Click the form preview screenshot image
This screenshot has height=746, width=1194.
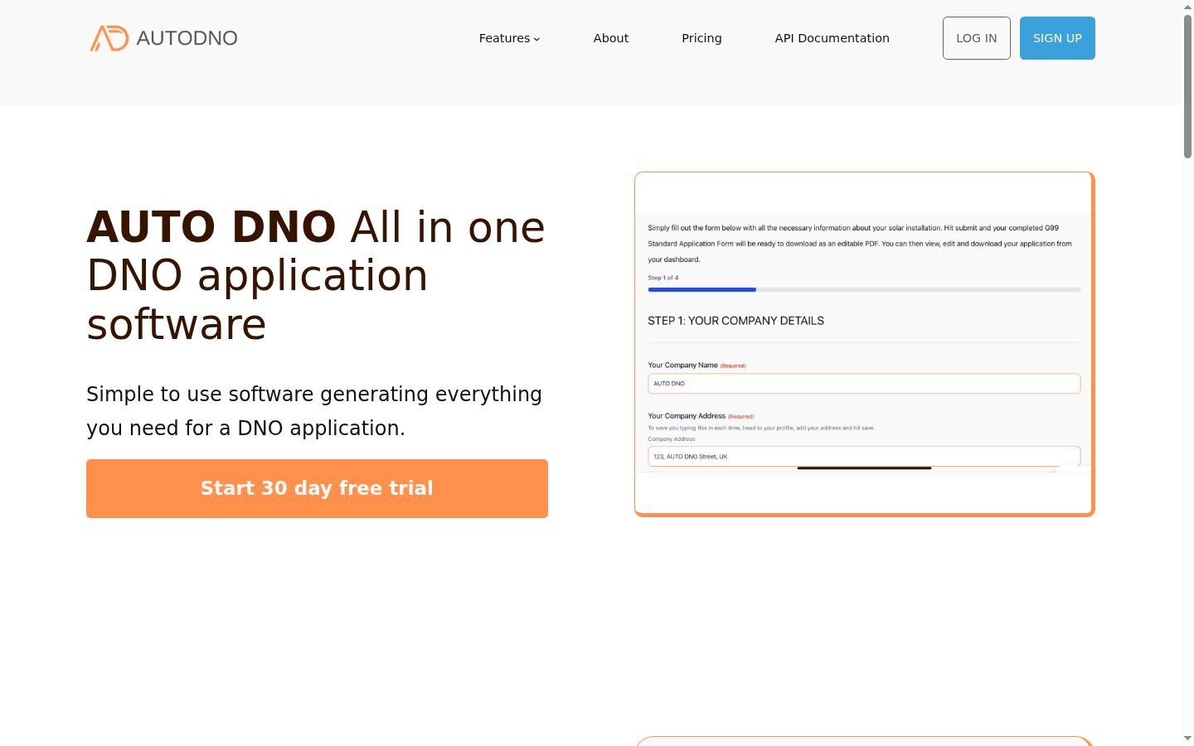click(864, 344)
